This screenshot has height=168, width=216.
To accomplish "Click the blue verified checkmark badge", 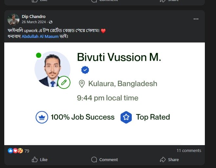I will coord(85,70).
